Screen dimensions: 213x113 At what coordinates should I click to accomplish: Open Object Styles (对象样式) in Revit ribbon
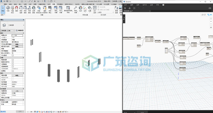point(12,10)
